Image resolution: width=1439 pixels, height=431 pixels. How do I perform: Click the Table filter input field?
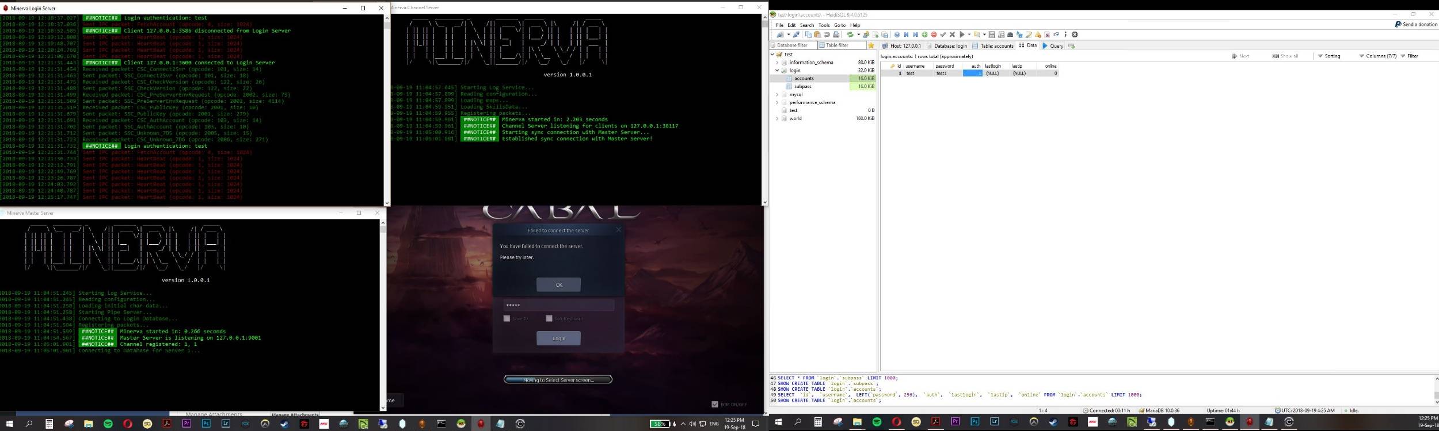[842, 45]
